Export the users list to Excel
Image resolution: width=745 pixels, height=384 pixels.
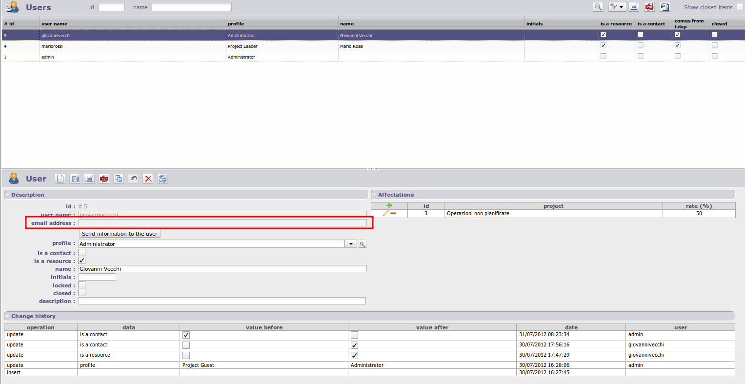pyautogui.click(x=665, y=7)
